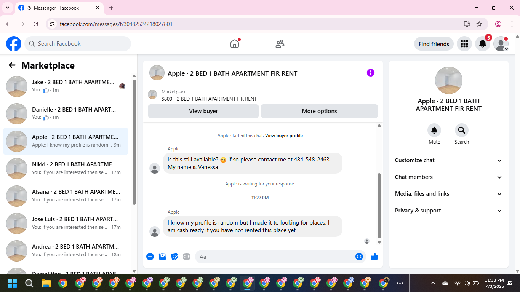Click the More options button

pos(319,111)
